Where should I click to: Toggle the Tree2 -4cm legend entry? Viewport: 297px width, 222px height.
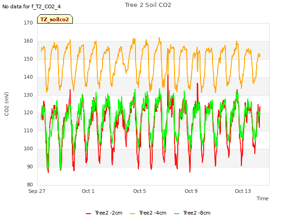click(148, 213)
